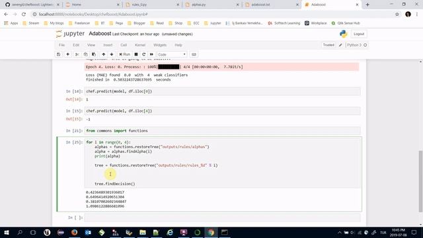
Task: Open File Explorer from the taskbar
Action: pos(143,232)
